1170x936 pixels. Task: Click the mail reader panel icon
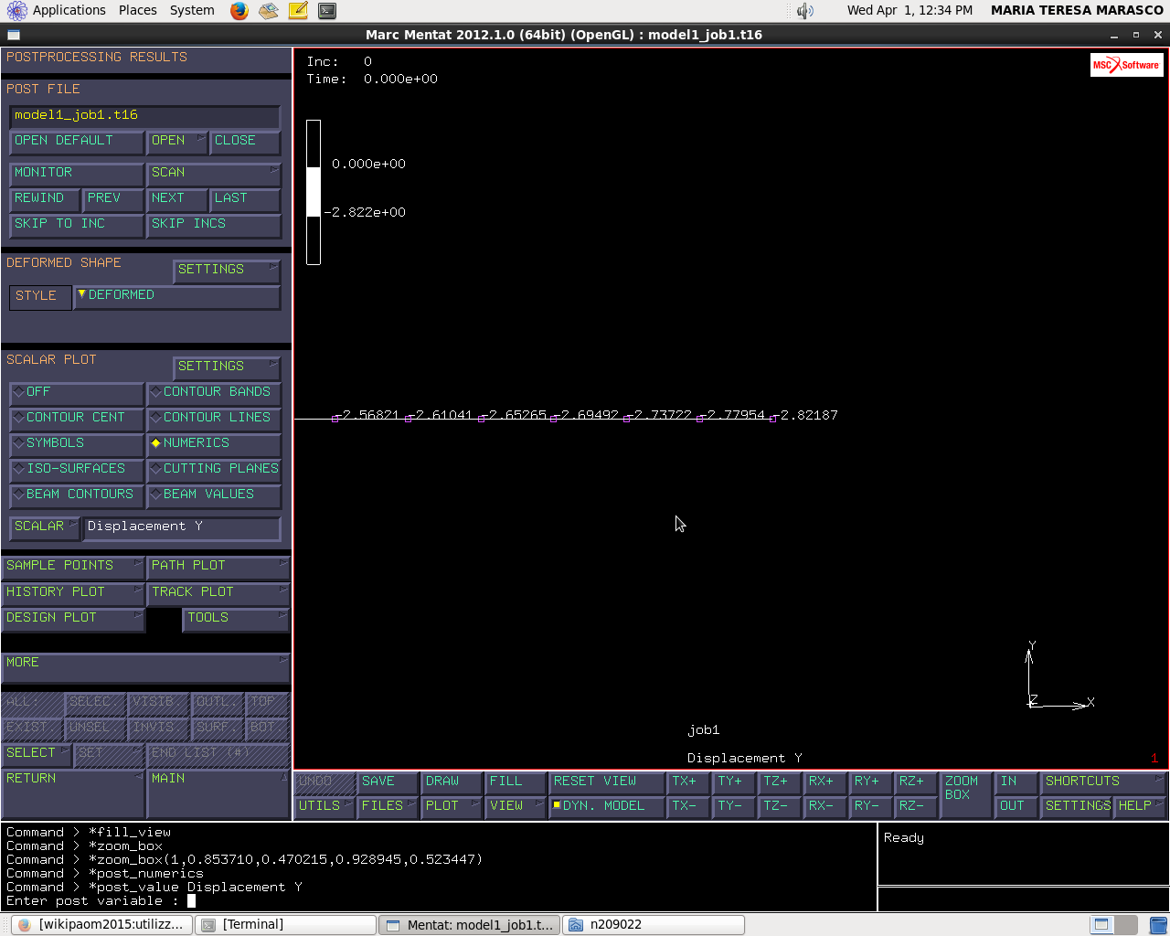(269, 11)
